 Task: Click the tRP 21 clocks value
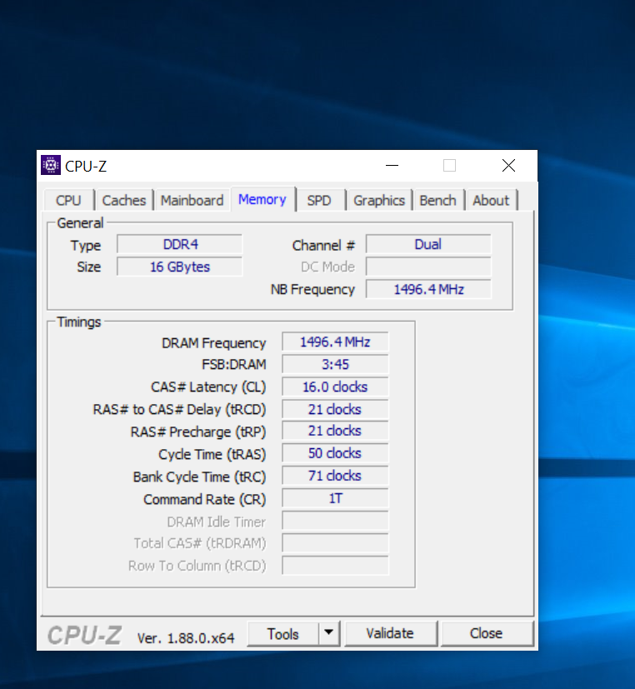click(335, 431)
